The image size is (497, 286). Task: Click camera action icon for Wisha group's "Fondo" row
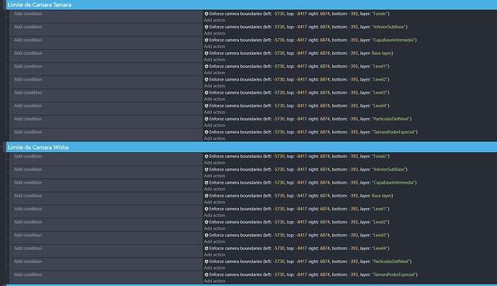pyautogui.click(x=206, y=156)
